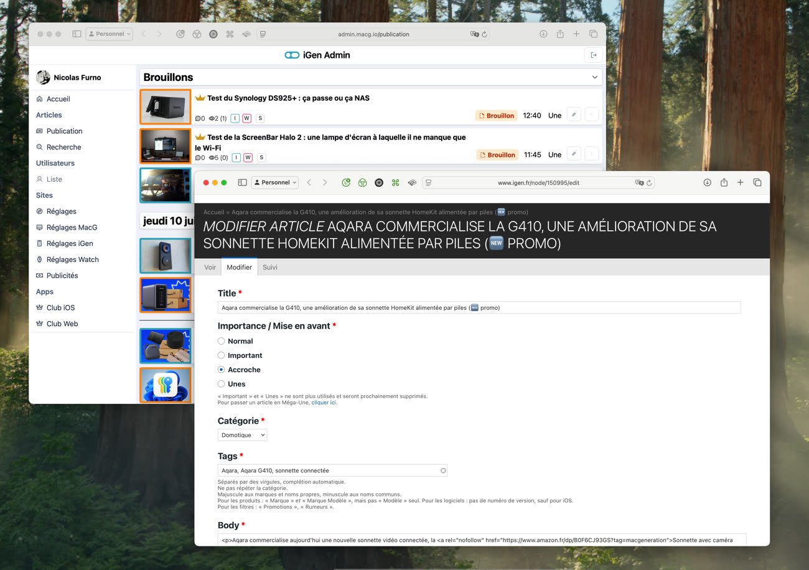809x570 pixels.
Task: Open Liste under Utilisateurs in sidebar
Action: pyautogui.click(x=54, y=179)
